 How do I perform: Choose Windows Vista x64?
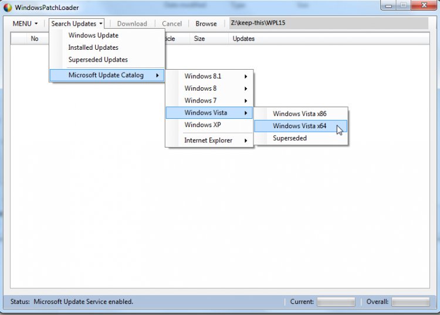(301, 126)
